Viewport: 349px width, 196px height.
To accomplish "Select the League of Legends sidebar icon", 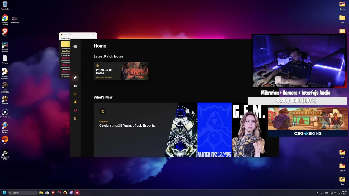I will pos(75,94).
